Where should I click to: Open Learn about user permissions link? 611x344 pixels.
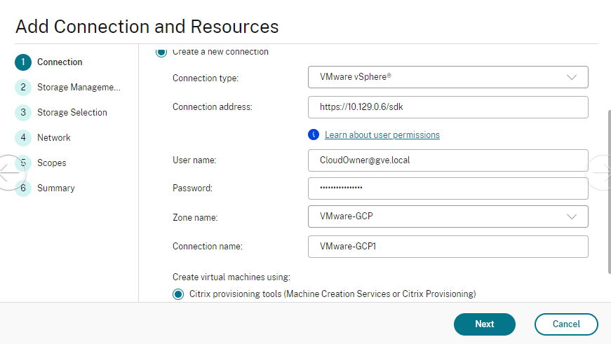pos(382,135)
